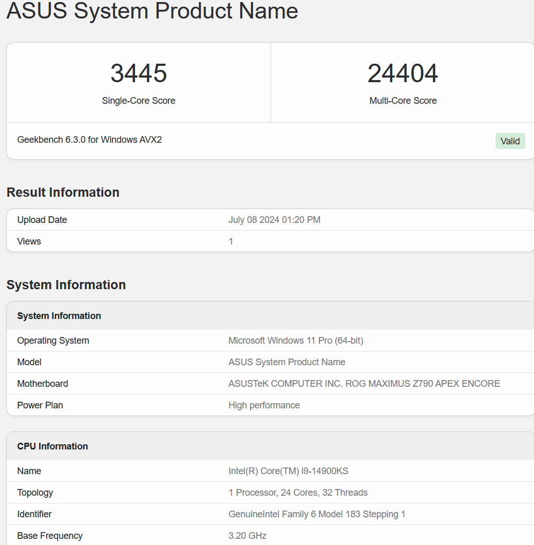Click the Result Information heading

click(63, 192)
